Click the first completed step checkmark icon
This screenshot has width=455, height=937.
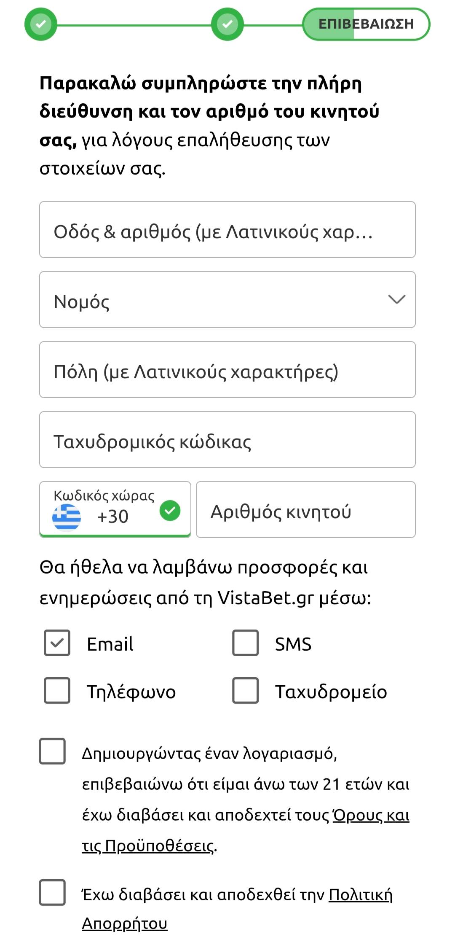pos(40,24)
